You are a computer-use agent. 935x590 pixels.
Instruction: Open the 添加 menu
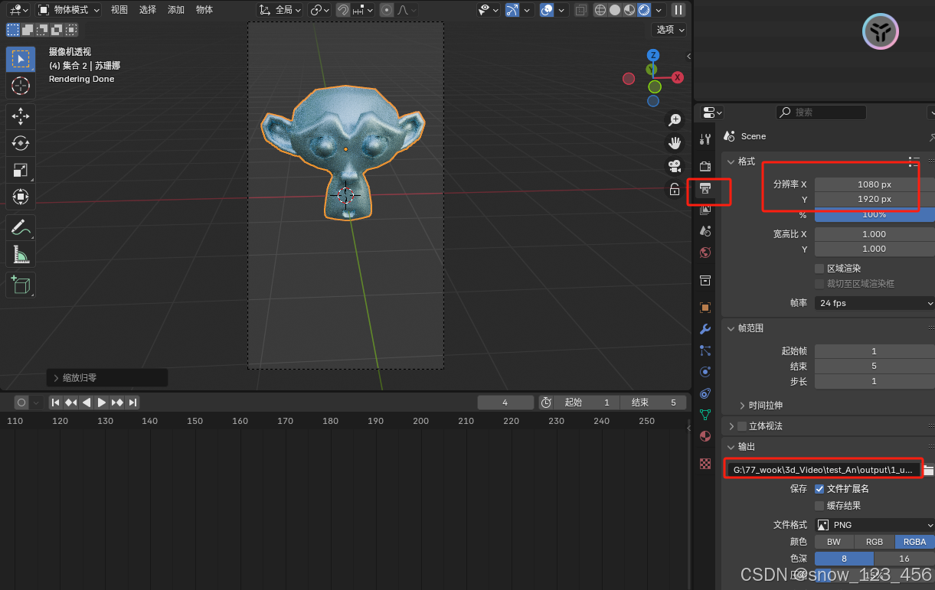click(x=176, y=10)
